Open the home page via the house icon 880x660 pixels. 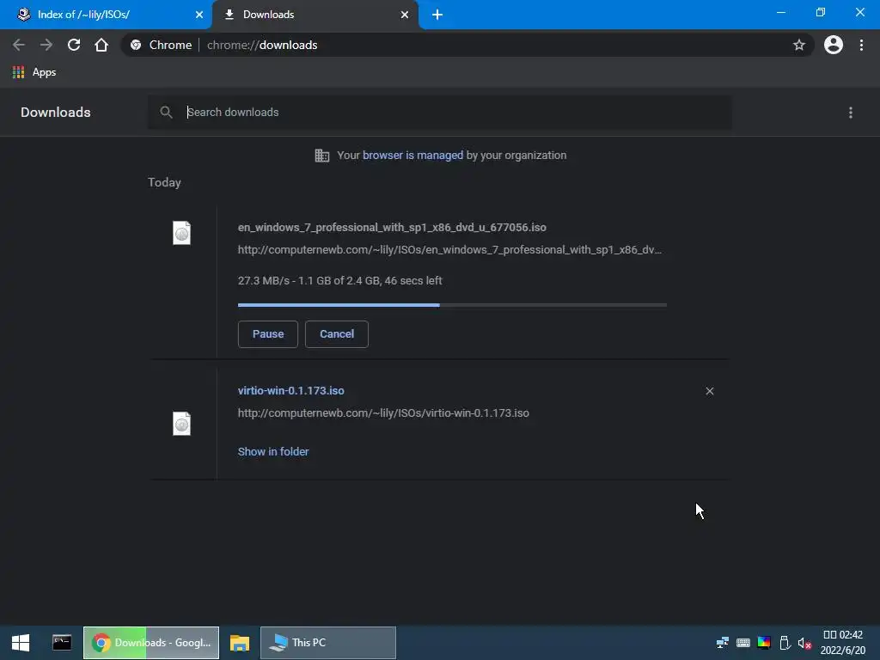coord(101,45)
